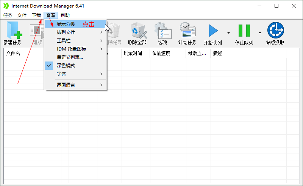Screen dimensions: 303x186
Task: Open 选项 settings gear icon
Action: tap(163, 30)
